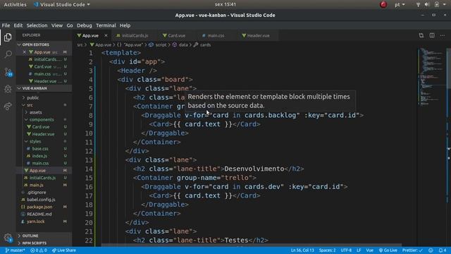Open base.css in the file tree
The width and height of the screenshot is (451, 254).
coord(44,149)
